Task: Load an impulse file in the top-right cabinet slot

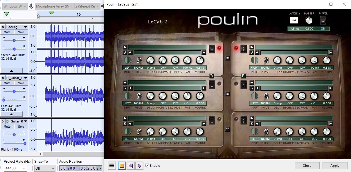Action: tap(252, 47)
